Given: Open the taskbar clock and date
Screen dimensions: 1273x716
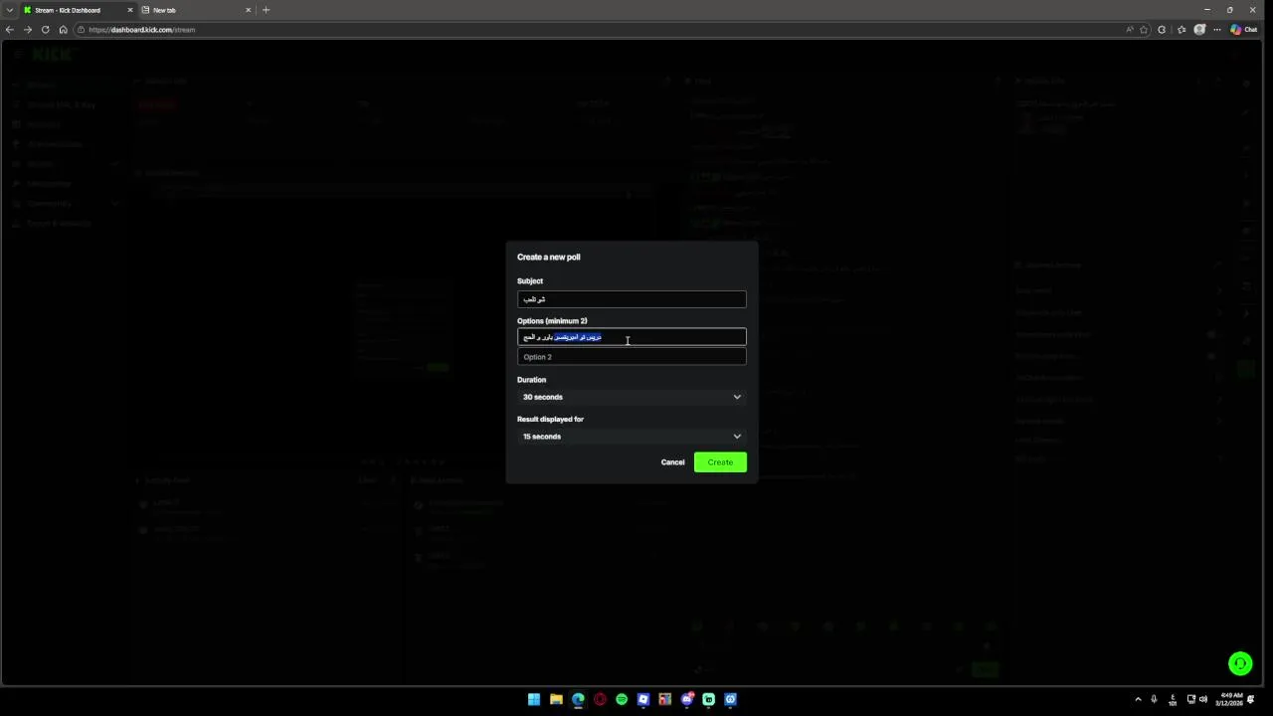Looking at the screenshot, I should coord(1231,699).
